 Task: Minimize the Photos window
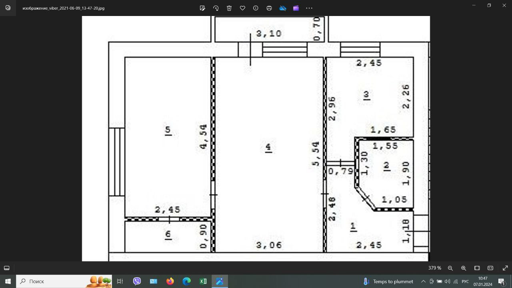pyautogui.click(x=474, y=6)
